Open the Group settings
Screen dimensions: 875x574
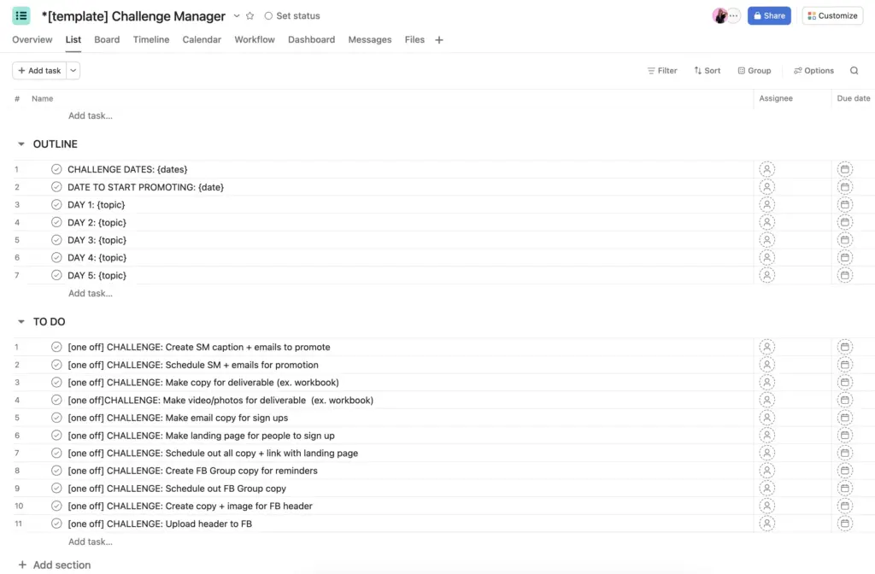pyautogui.click(x=753, y=71)
